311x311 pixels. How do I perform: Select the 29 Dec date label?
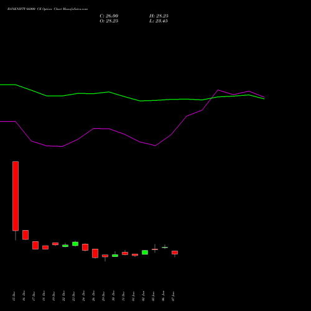point(103,296)
